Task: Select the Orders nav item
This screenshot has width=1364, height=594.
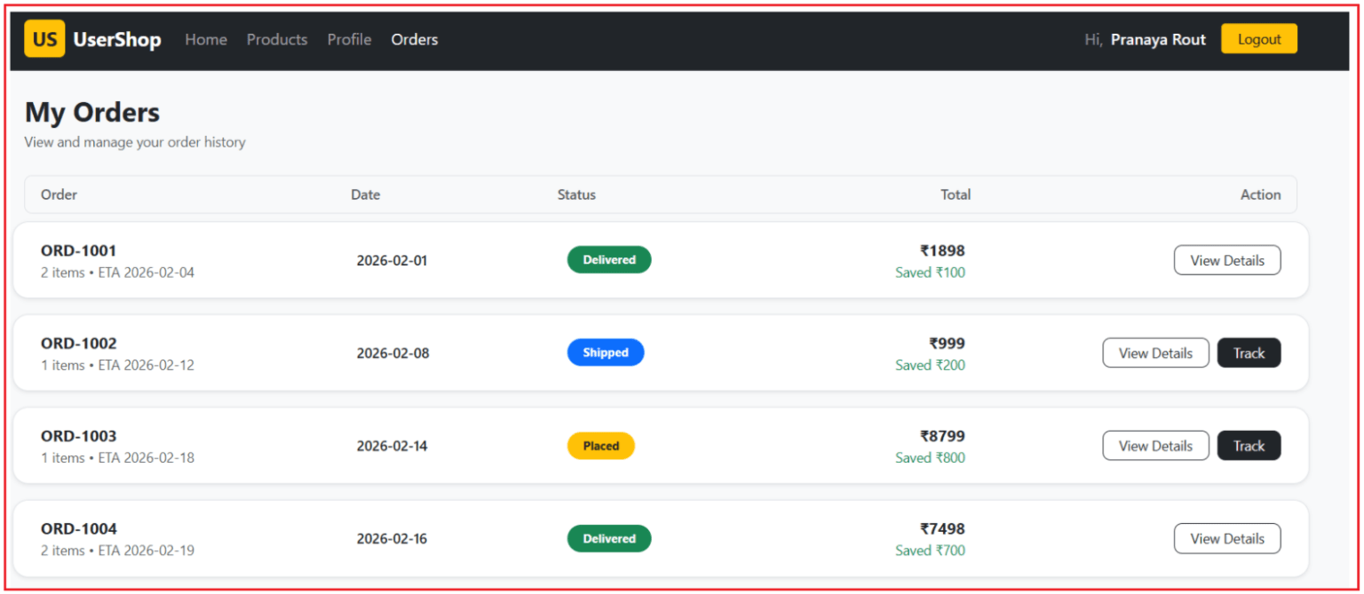Action: 415,40
